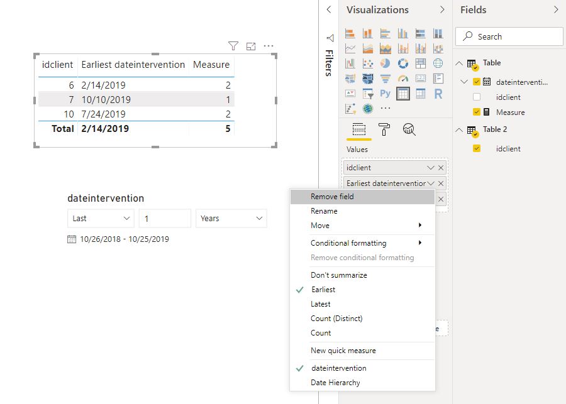The image size is (566, 404).
Task: Select the line chart visual
Action: pyautogui.click(x=350, y=48)
